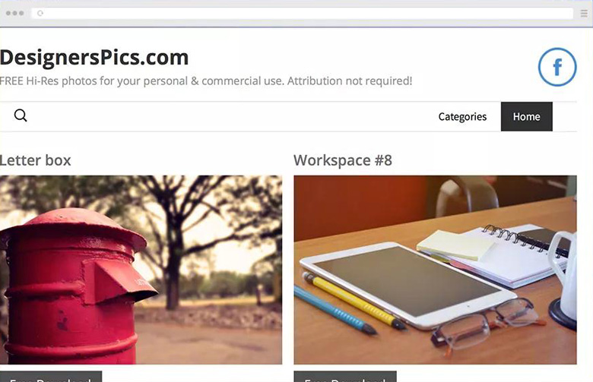This screenshot has height=382, width=593.
Task: Click the glasses in the Workspace #8 image
Action: pos(488,326)
